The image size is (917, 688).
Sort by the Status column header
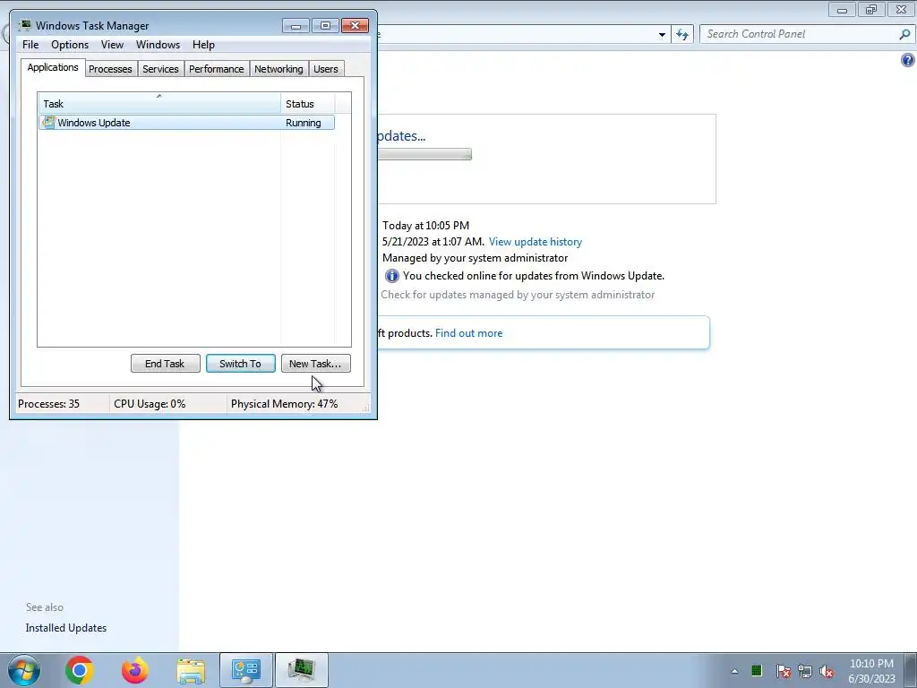click(x=308, y=104)
